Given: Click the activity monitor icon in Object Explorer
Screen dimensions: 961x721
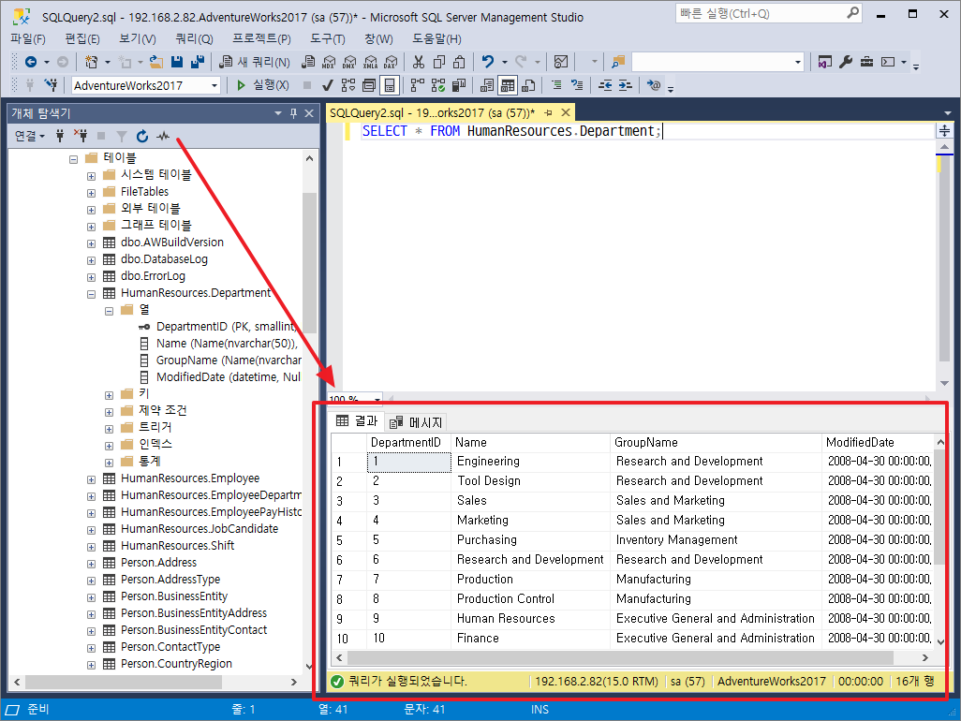Looking at the screenshot, I should click(x=162, y=136).
